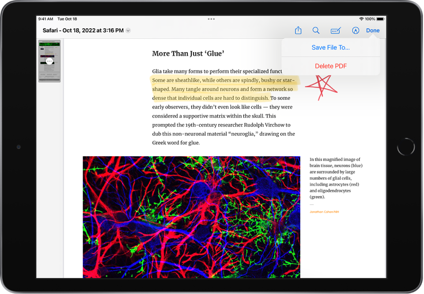Select Delete PDF in the popover

331,66
